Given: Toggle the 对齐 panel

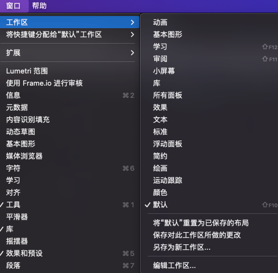Looking at the screenshot, I should coord(70,192).
